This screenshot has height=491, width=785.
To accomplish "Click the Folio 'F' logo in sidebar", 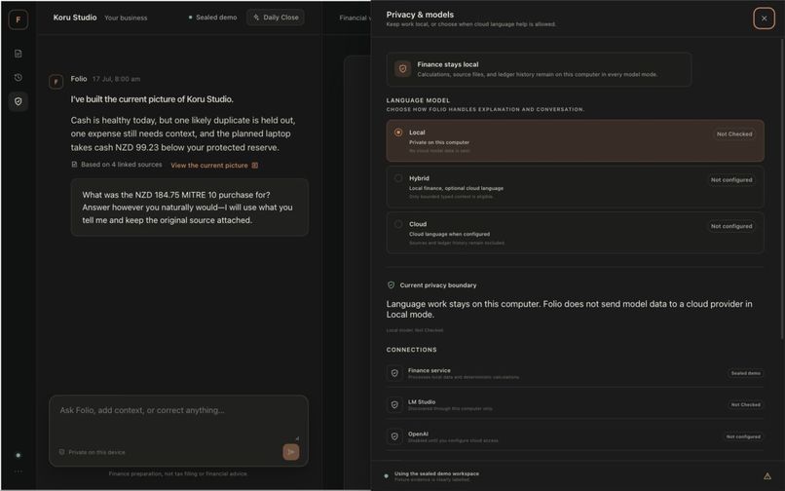I will pyautogui.click(x=19, y=19).
